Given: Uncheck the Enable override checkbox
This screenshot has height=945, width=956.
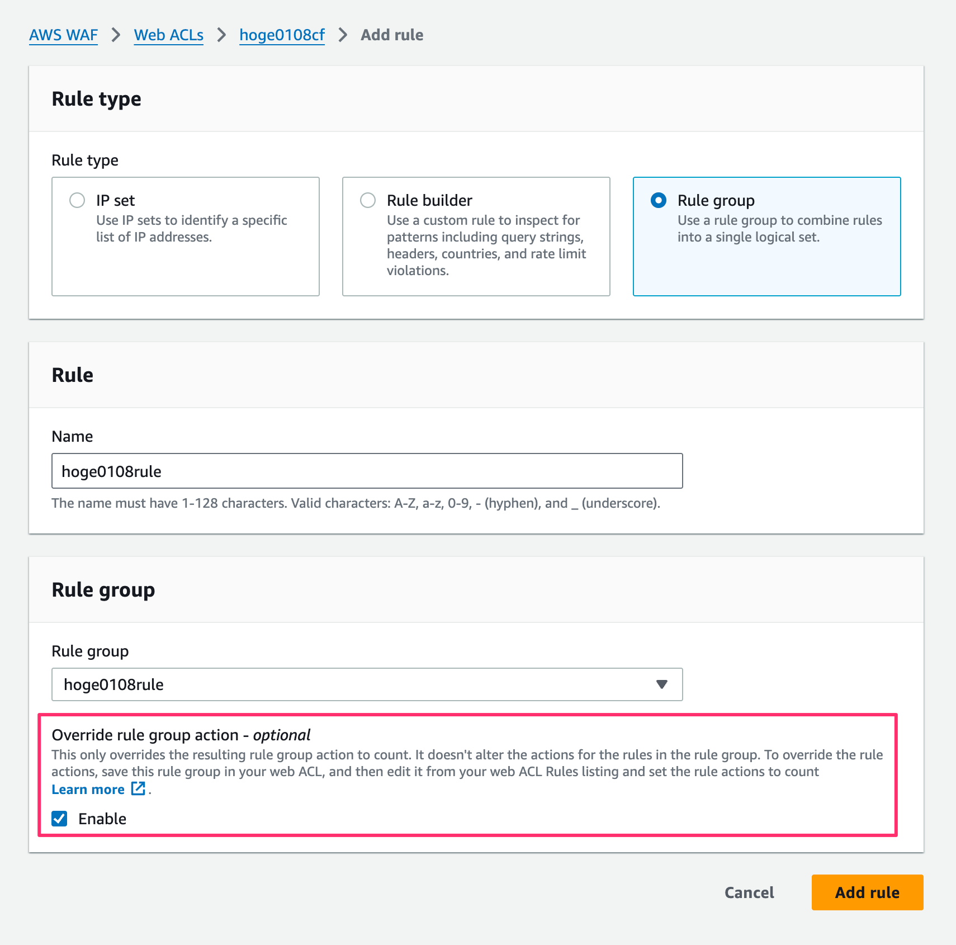Looking at the screenshot, I should tap(60, 819).
